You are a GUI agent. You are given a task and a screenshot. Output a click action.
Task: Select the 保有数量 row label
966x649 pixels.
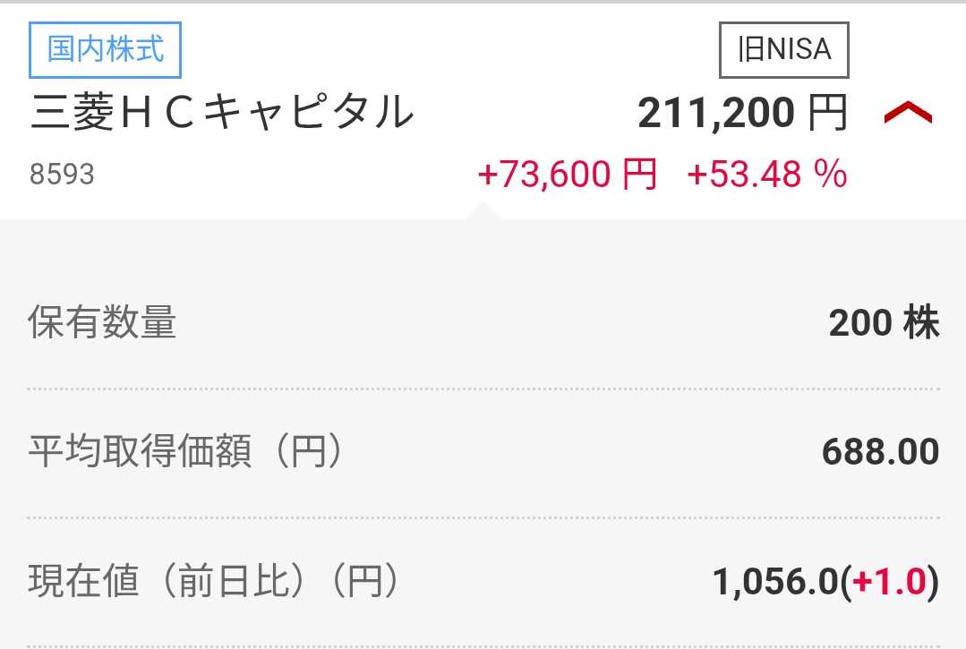click(102, 322)
